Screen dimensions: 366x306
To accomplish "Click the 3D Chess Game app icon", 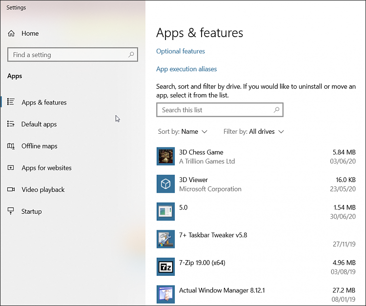I will point(165,156).
